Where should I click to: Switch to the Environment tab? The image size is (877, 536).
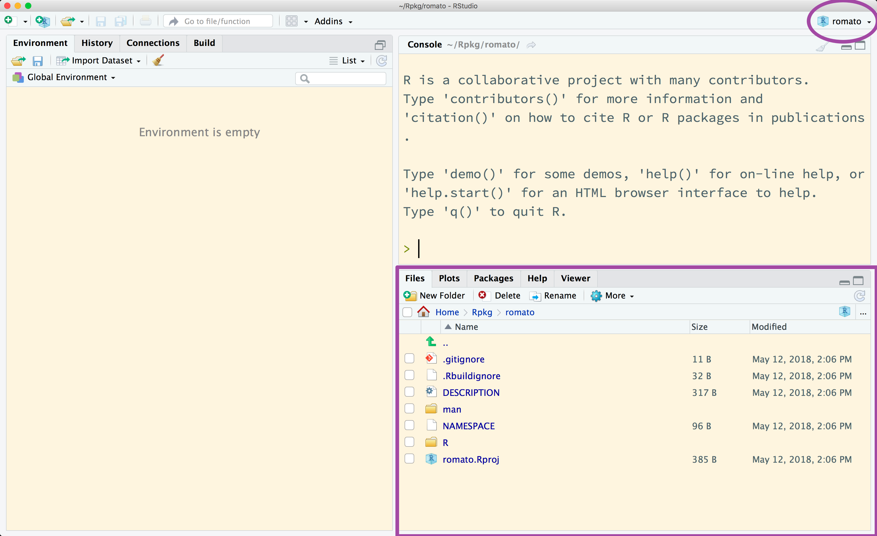[x=40, y=43]
